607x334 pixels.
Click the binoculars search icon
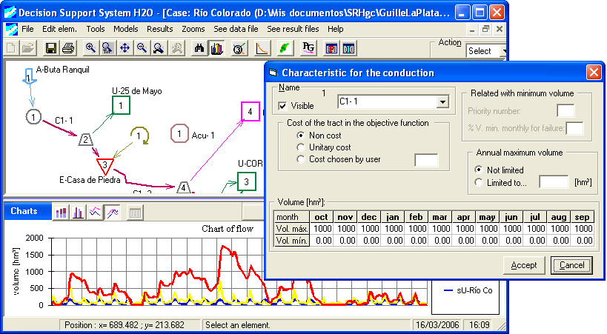click(199, 48)
